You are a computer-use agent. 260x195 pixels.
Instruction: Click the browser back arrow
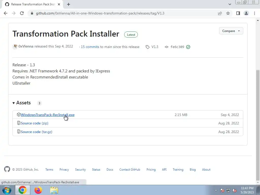pyautogui.click(x=6, y=13)
